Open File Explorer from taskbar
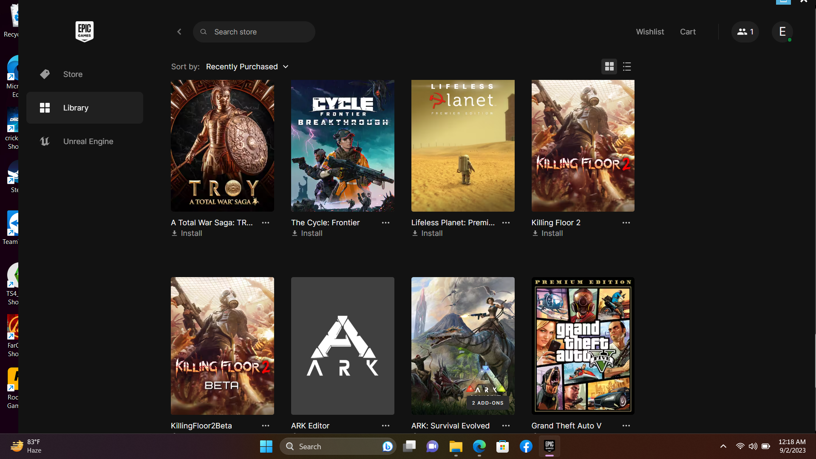Image resolution: width=816 pixels, height=459 pixels. tap(456, 447)
